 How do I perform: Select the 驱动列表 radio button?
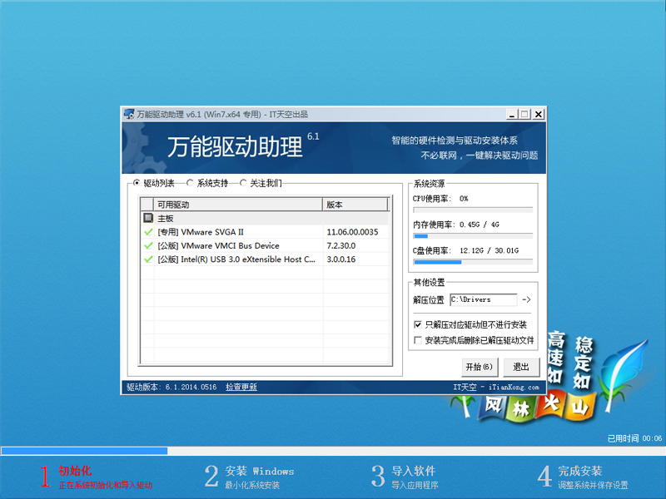tap(137, 183)
